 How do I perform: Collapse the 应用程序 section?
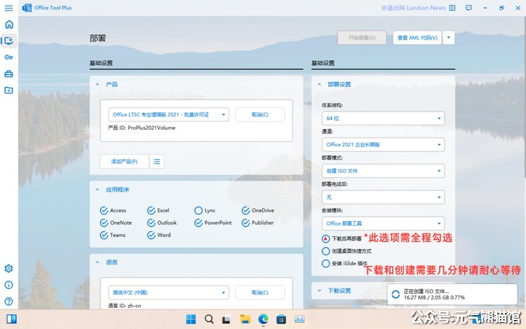coord(97,189)
